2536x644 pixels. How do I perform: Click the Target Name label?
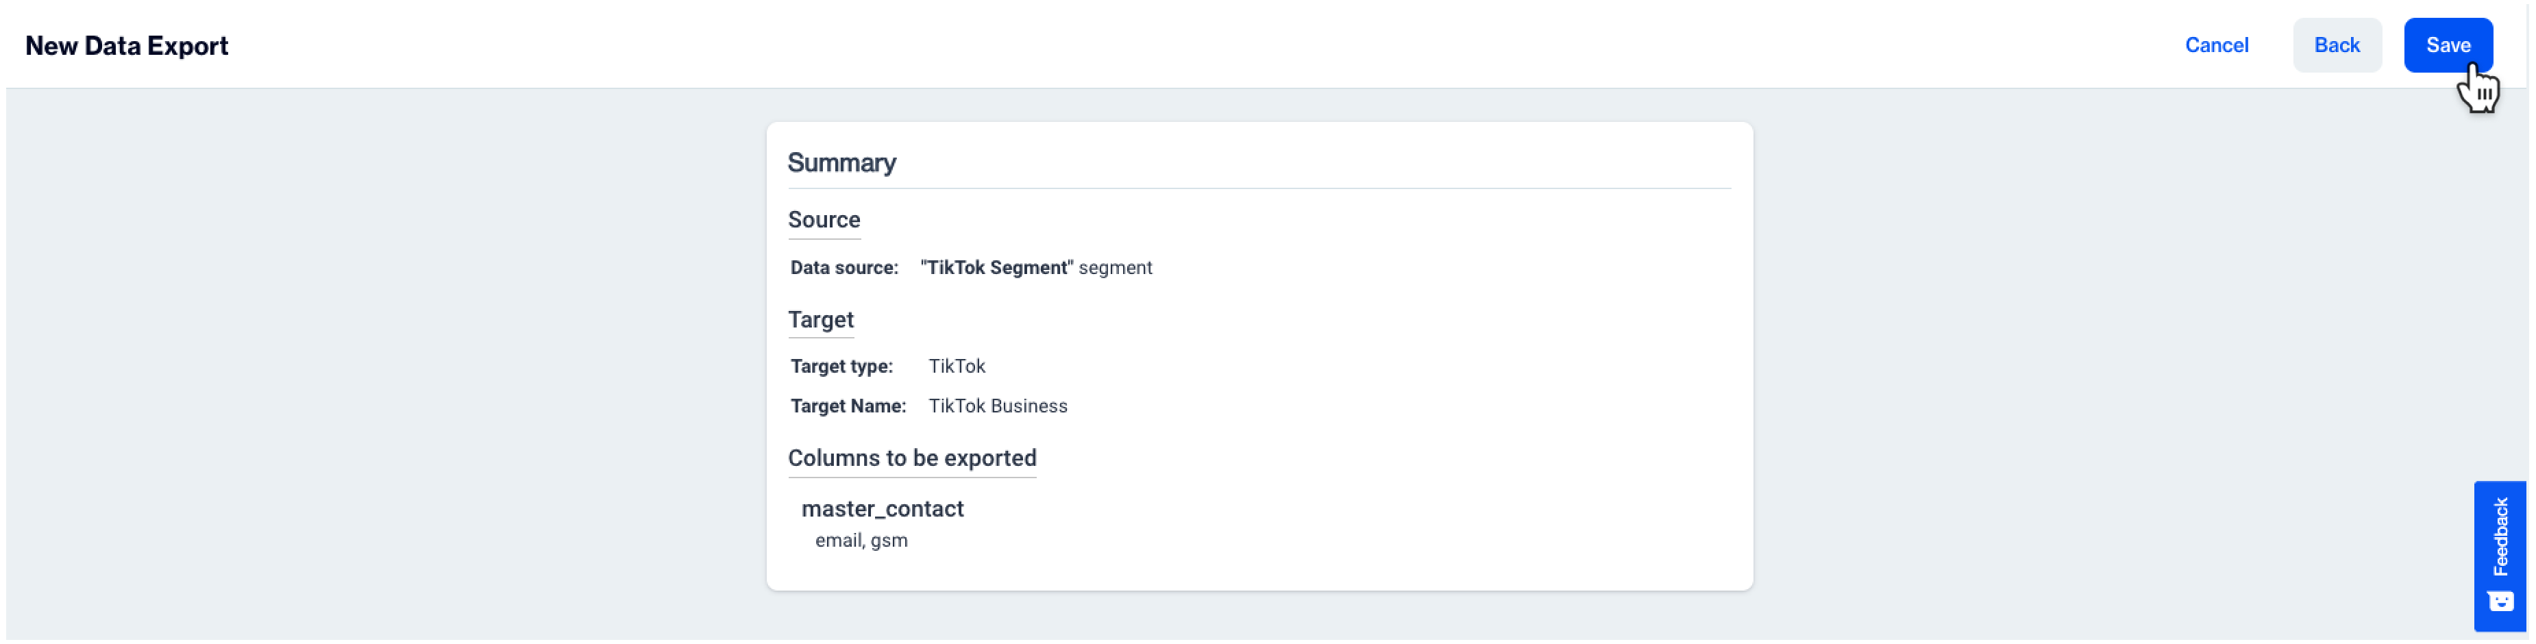point(848,406)
